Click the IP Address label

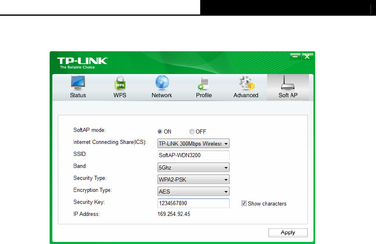tap(86, 214)
